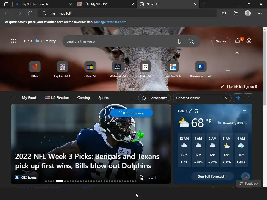Open the Explore NFL quick link tile
267x200 pixels.
tap(62, 69)
